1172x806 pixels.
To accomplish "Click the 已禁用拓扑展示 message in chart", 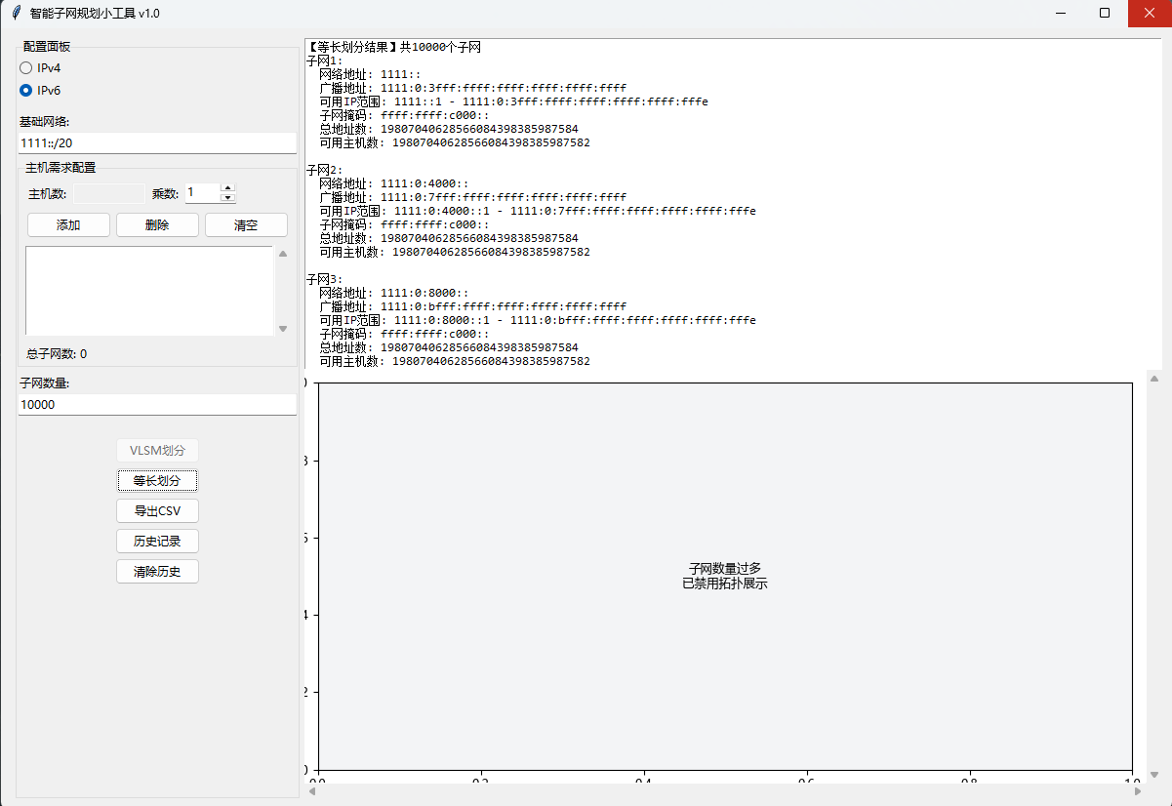I will pyautogui.click(x=725, y=584).
